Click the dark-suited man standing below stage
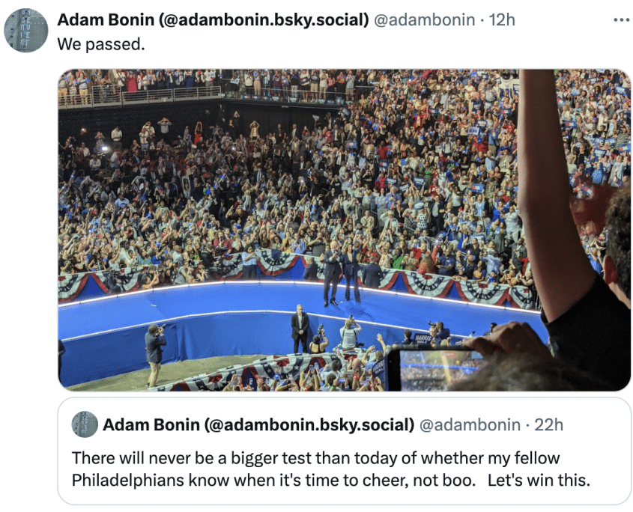This screenshot has width=633, height=512. (x=300, y=329)
